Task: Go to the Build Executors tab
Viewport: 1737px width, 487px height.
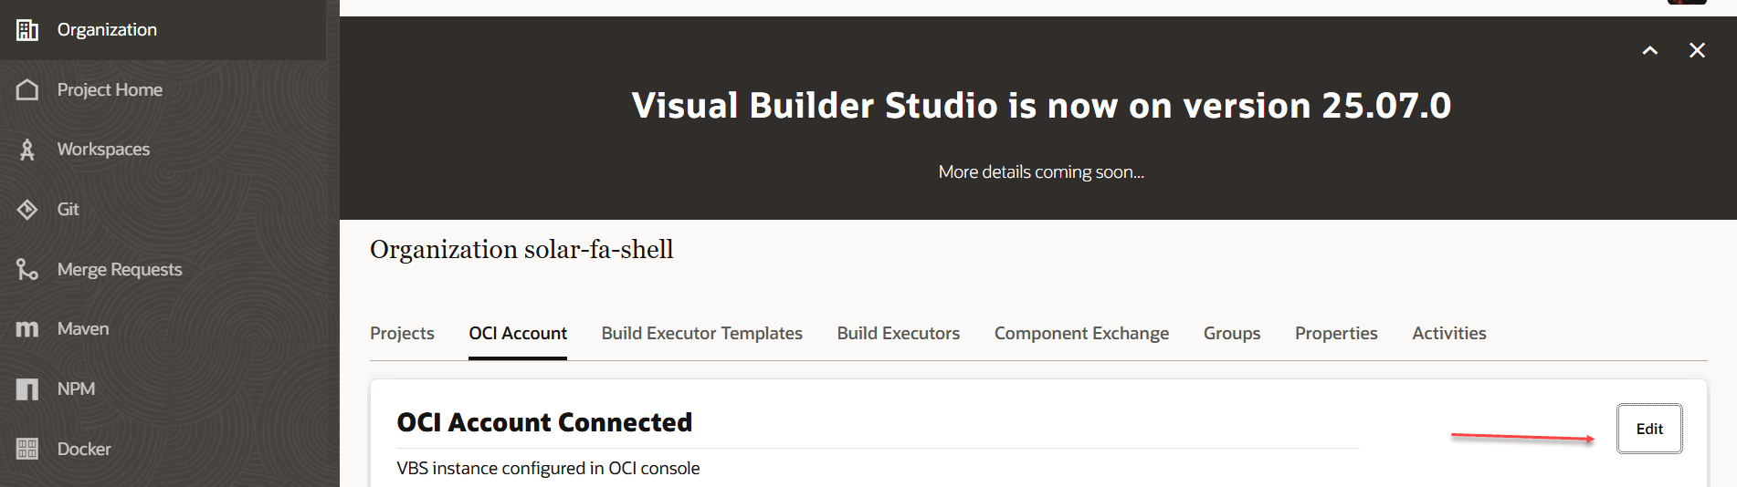Action: pyautogui.click(x=898, y=334)
